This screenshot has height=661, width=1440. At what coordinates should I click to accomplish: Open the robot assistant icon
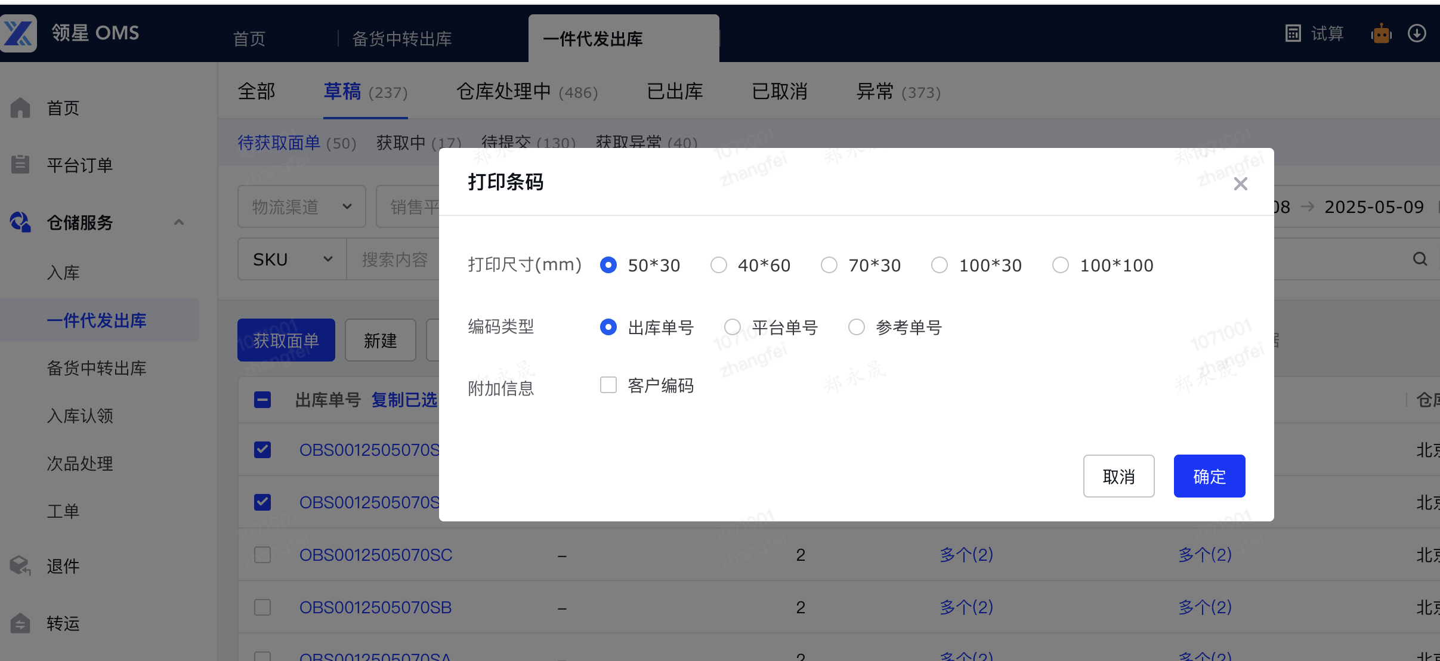[x=1381, y=33]
